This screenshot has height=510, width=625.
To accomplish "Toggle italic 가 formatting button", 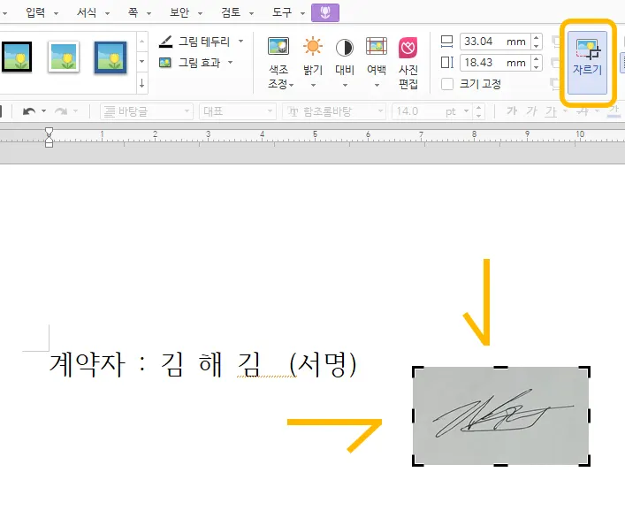I will 531,111.
